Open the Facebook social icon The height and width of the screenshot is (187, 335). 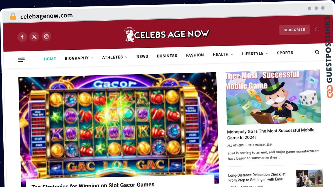[22, 37]
